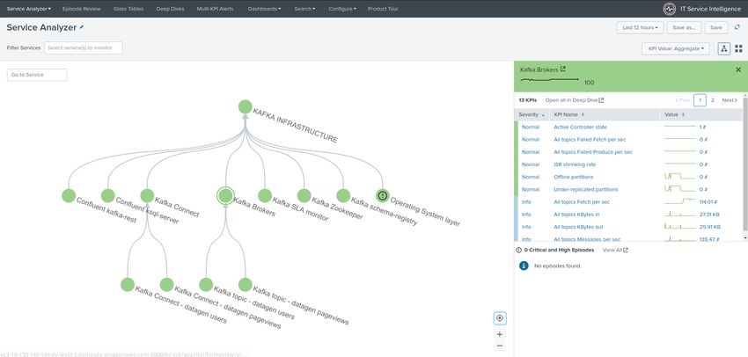
Task: Click the Filter Services input field
Action: pyautogui.click(x=84, y=48)
